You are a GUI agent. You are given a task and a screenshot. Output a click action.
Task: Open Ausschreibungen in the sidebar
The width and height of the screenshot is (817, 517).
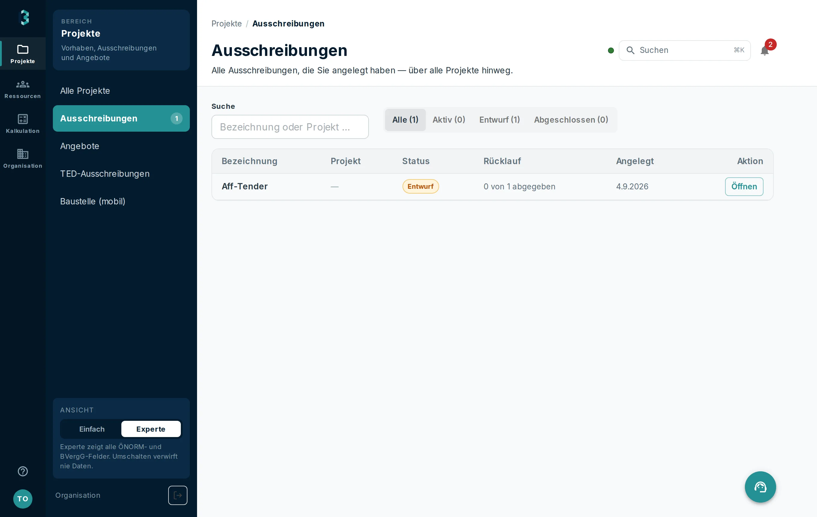[121, 118]
